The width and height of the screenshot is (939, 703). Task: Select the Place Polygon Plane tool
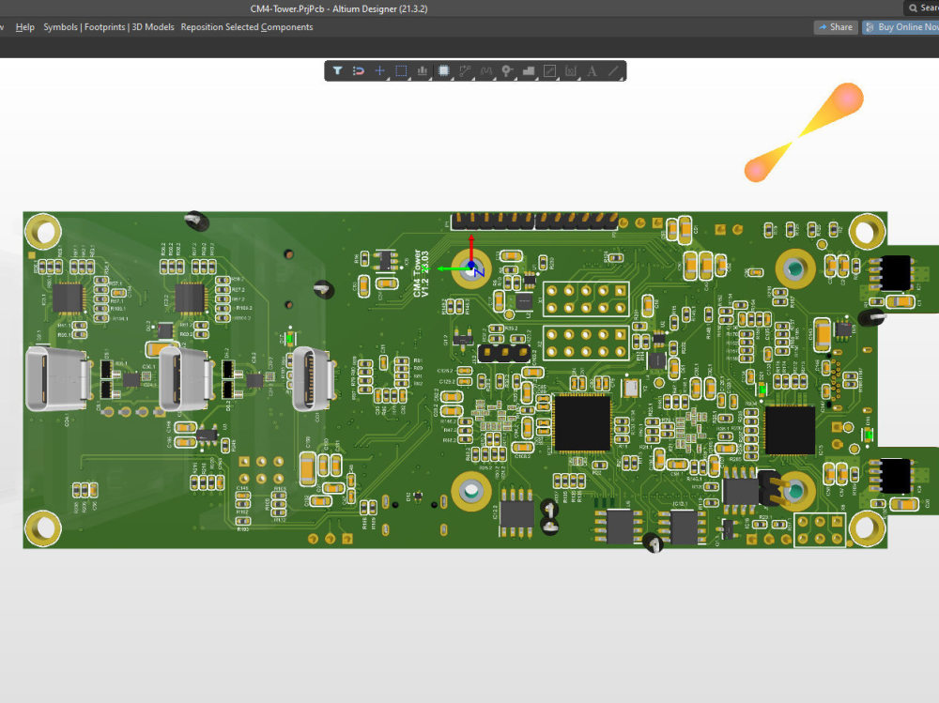(529, 70)
